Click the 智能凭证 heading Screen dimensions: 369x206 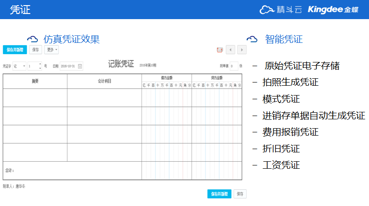pos(284,39)
